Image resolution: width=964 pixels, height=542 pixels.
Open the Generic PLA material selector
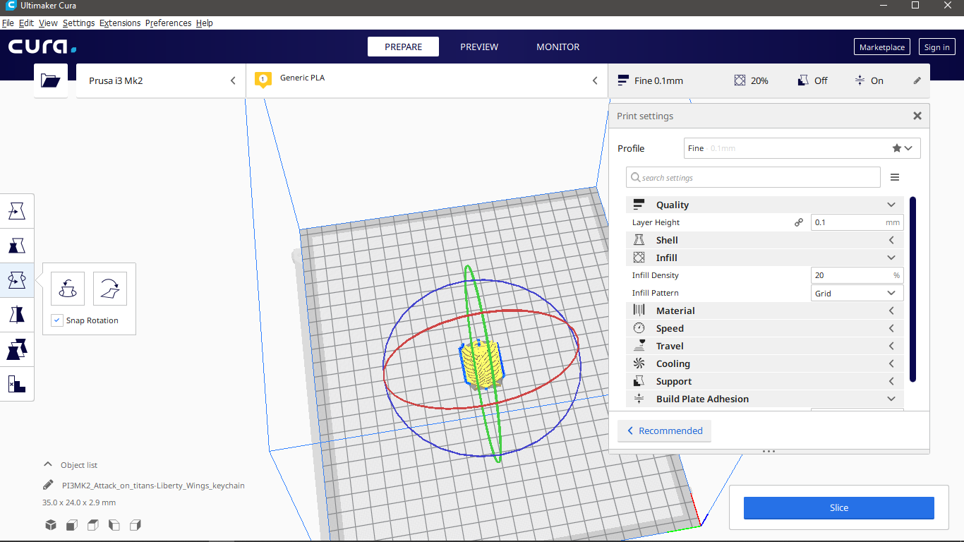[x=427, y=80]
